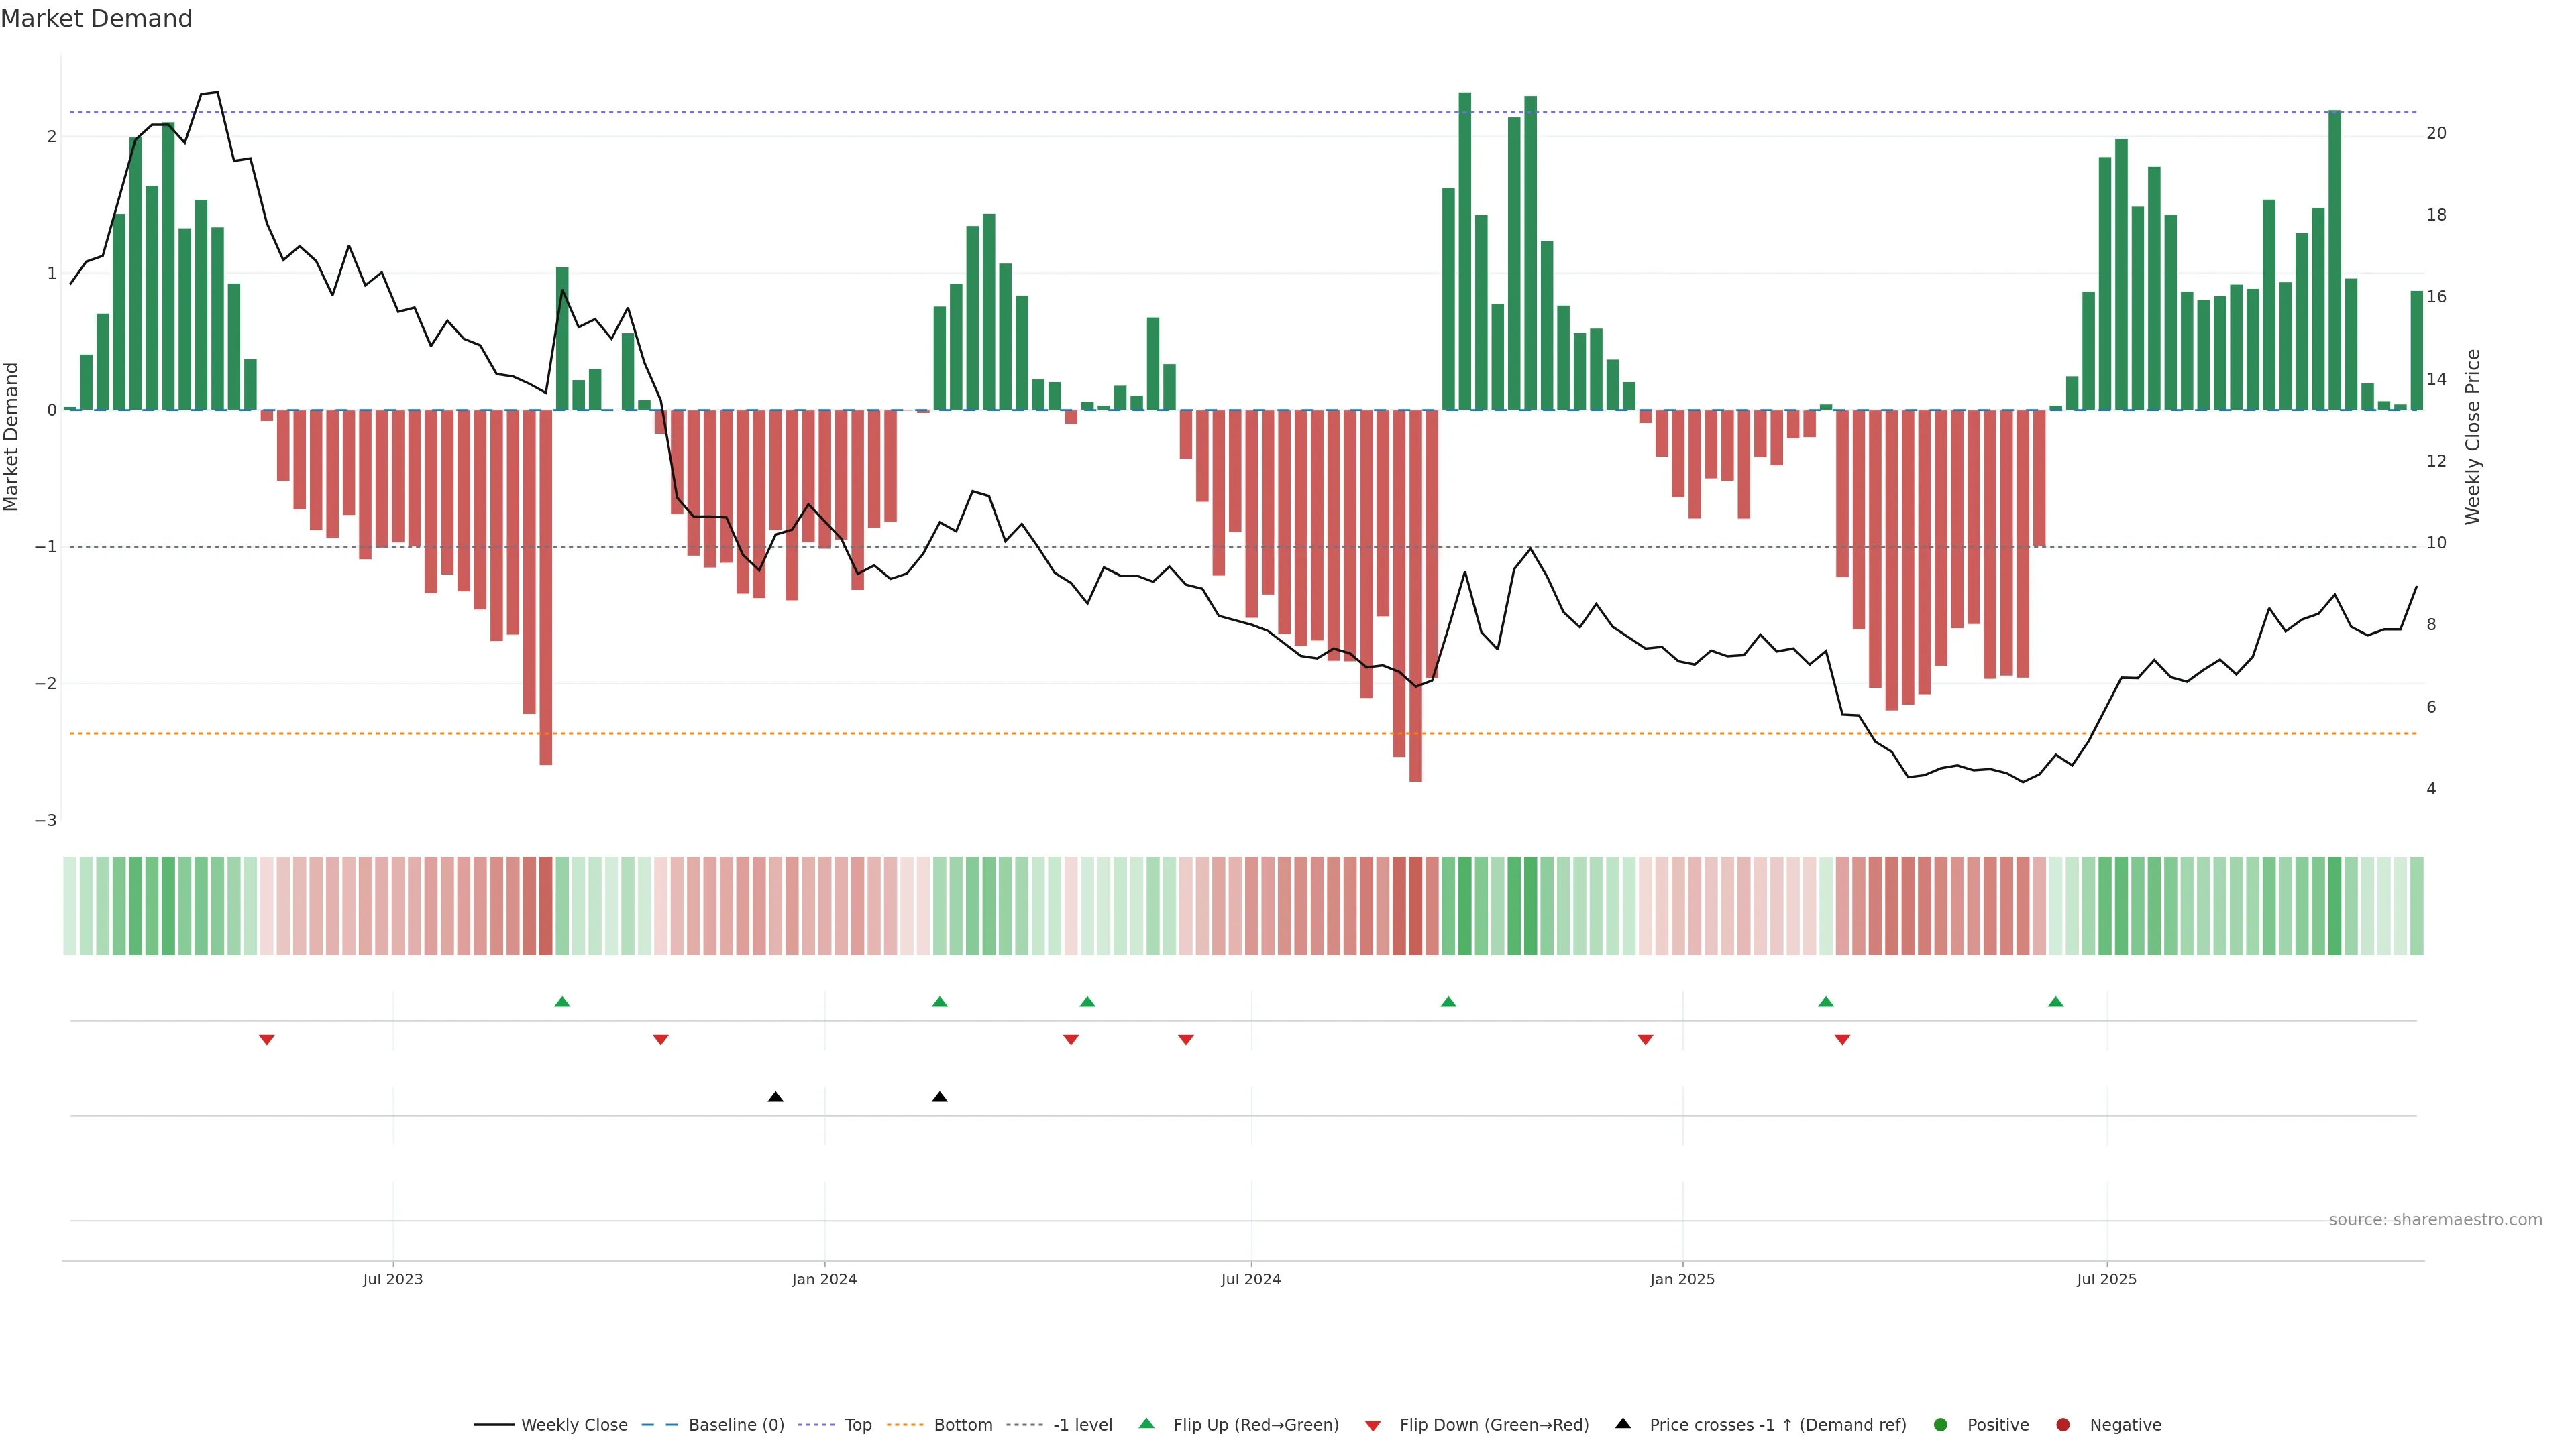The image size is (2576, 1448).
Task: Click Price crosses -1 black triangle legend icon
Action: (x=1623, y=1423)
